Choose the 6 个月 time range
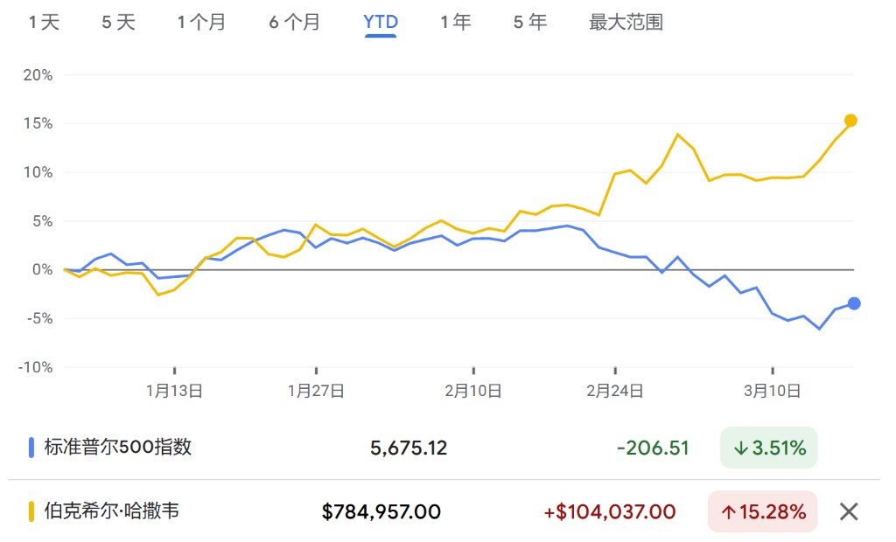The height and width of the screenshot is (542, 896). click(294, 23)
